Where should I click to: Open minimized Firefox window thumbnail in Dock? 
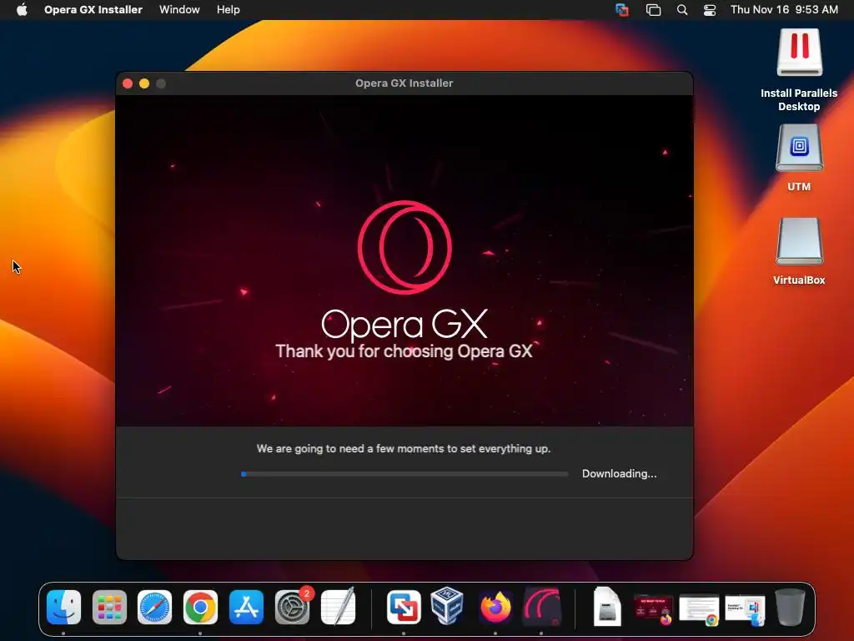coord(653,608)
